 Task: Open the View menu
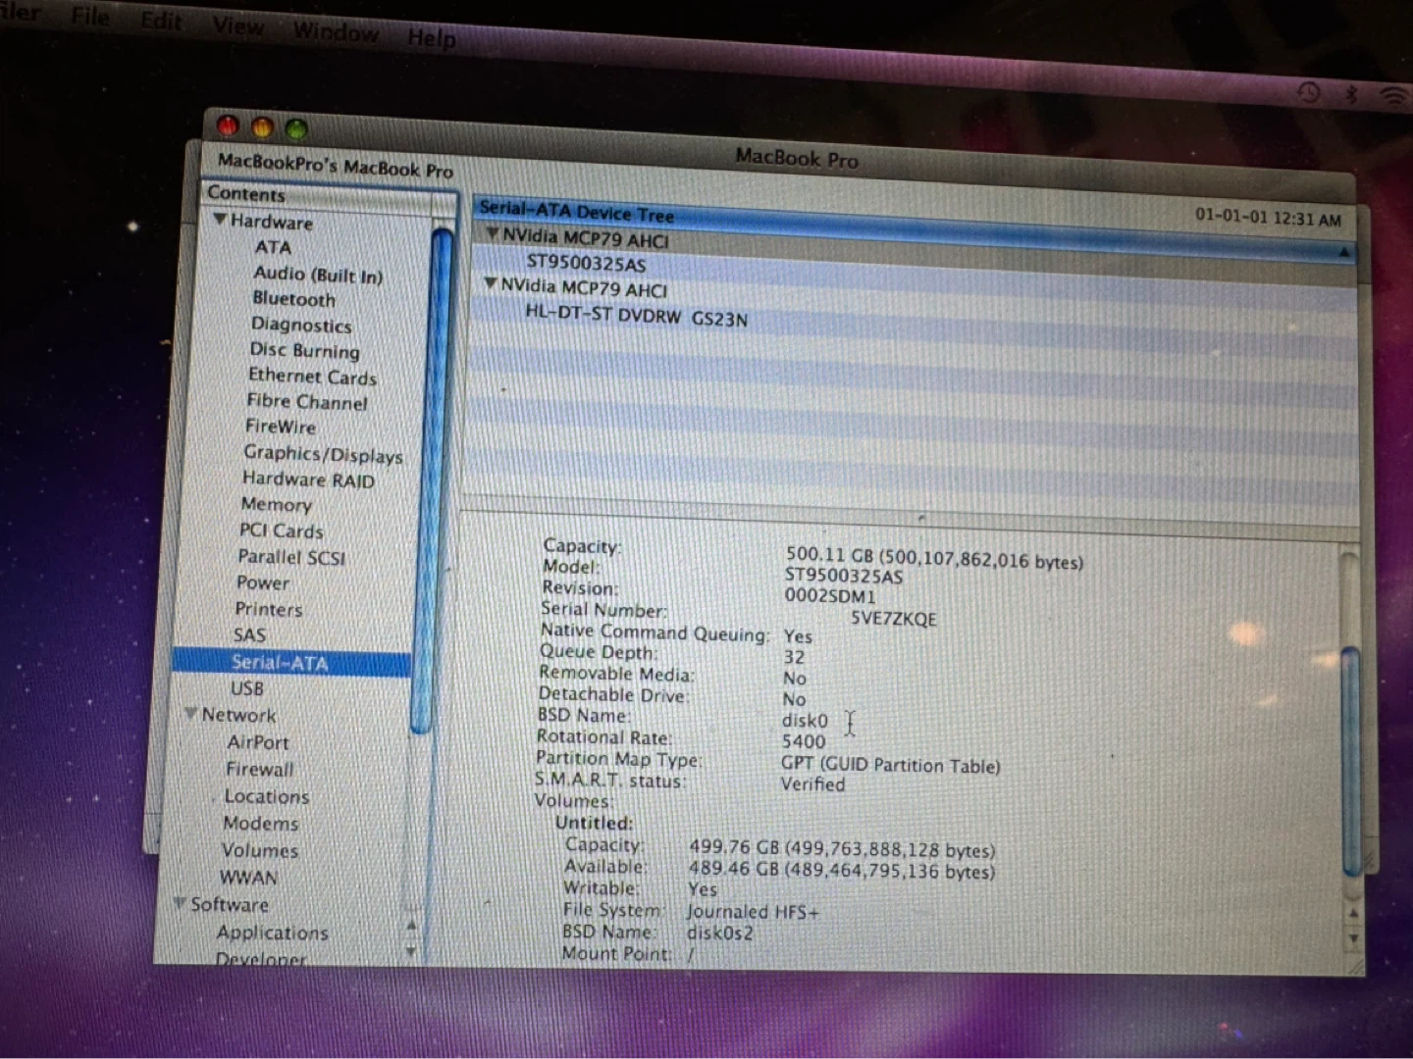[238, 25]
